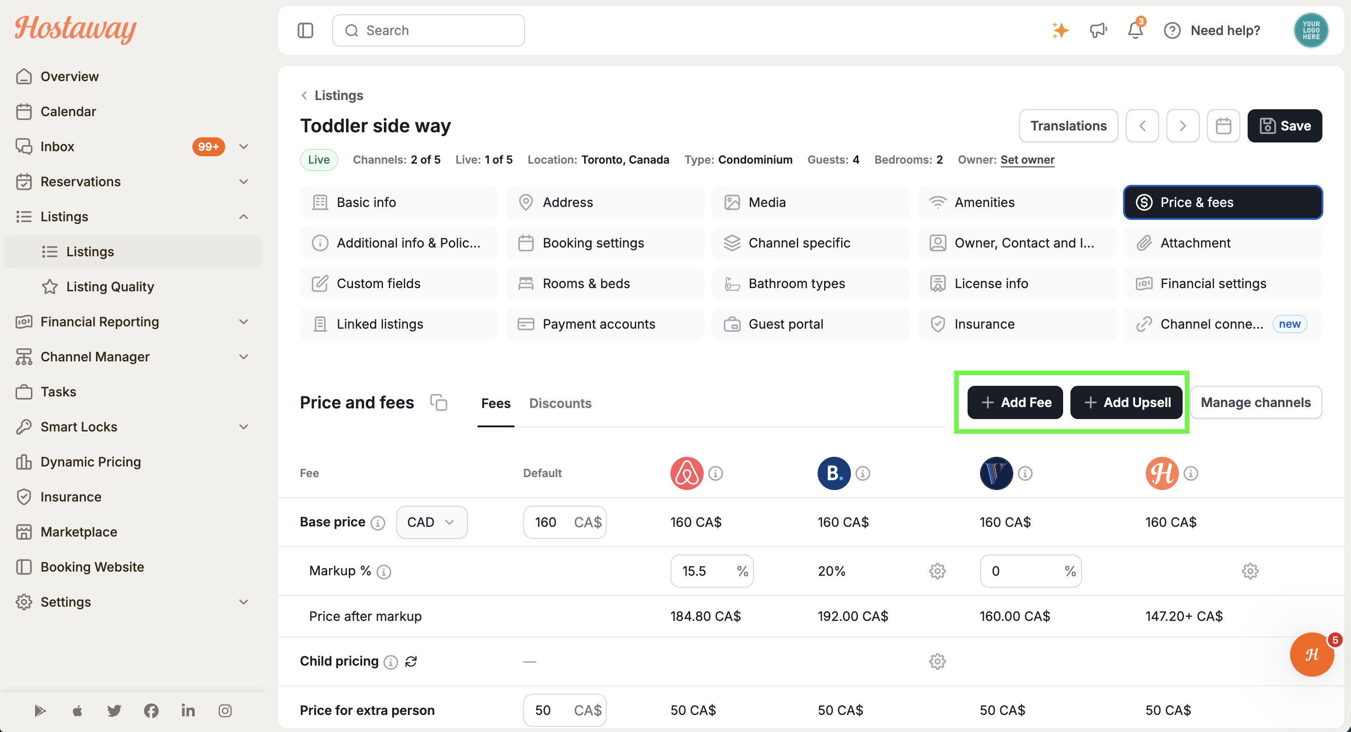Image resolution: width=1351 pixels, height=732 pixels.
Task: Open the CAD currency dropdown
Action: pos(431,522)
